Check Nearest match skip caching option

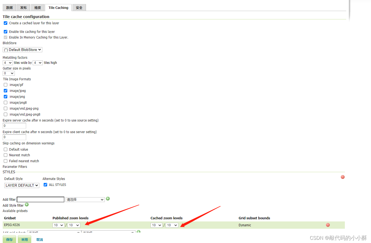coord(5,155)
